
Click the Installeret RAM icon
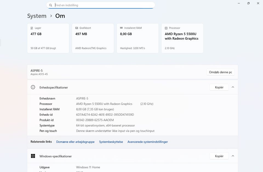coord(121,28)
